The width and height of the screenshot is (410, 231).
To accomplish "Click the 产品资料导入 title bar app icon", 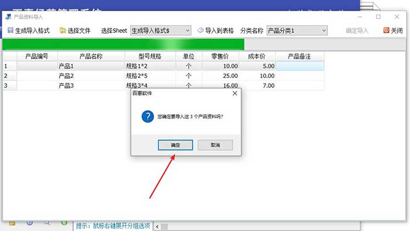I will tap(8, 17).
